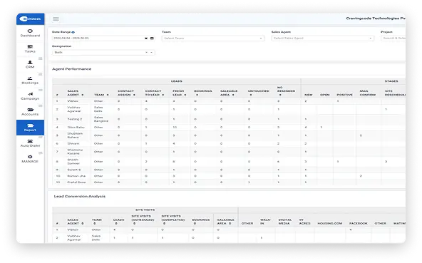This screenshot has height=263, width=422.
Task: Click the Housing.com column header
Action: (329, 223)
